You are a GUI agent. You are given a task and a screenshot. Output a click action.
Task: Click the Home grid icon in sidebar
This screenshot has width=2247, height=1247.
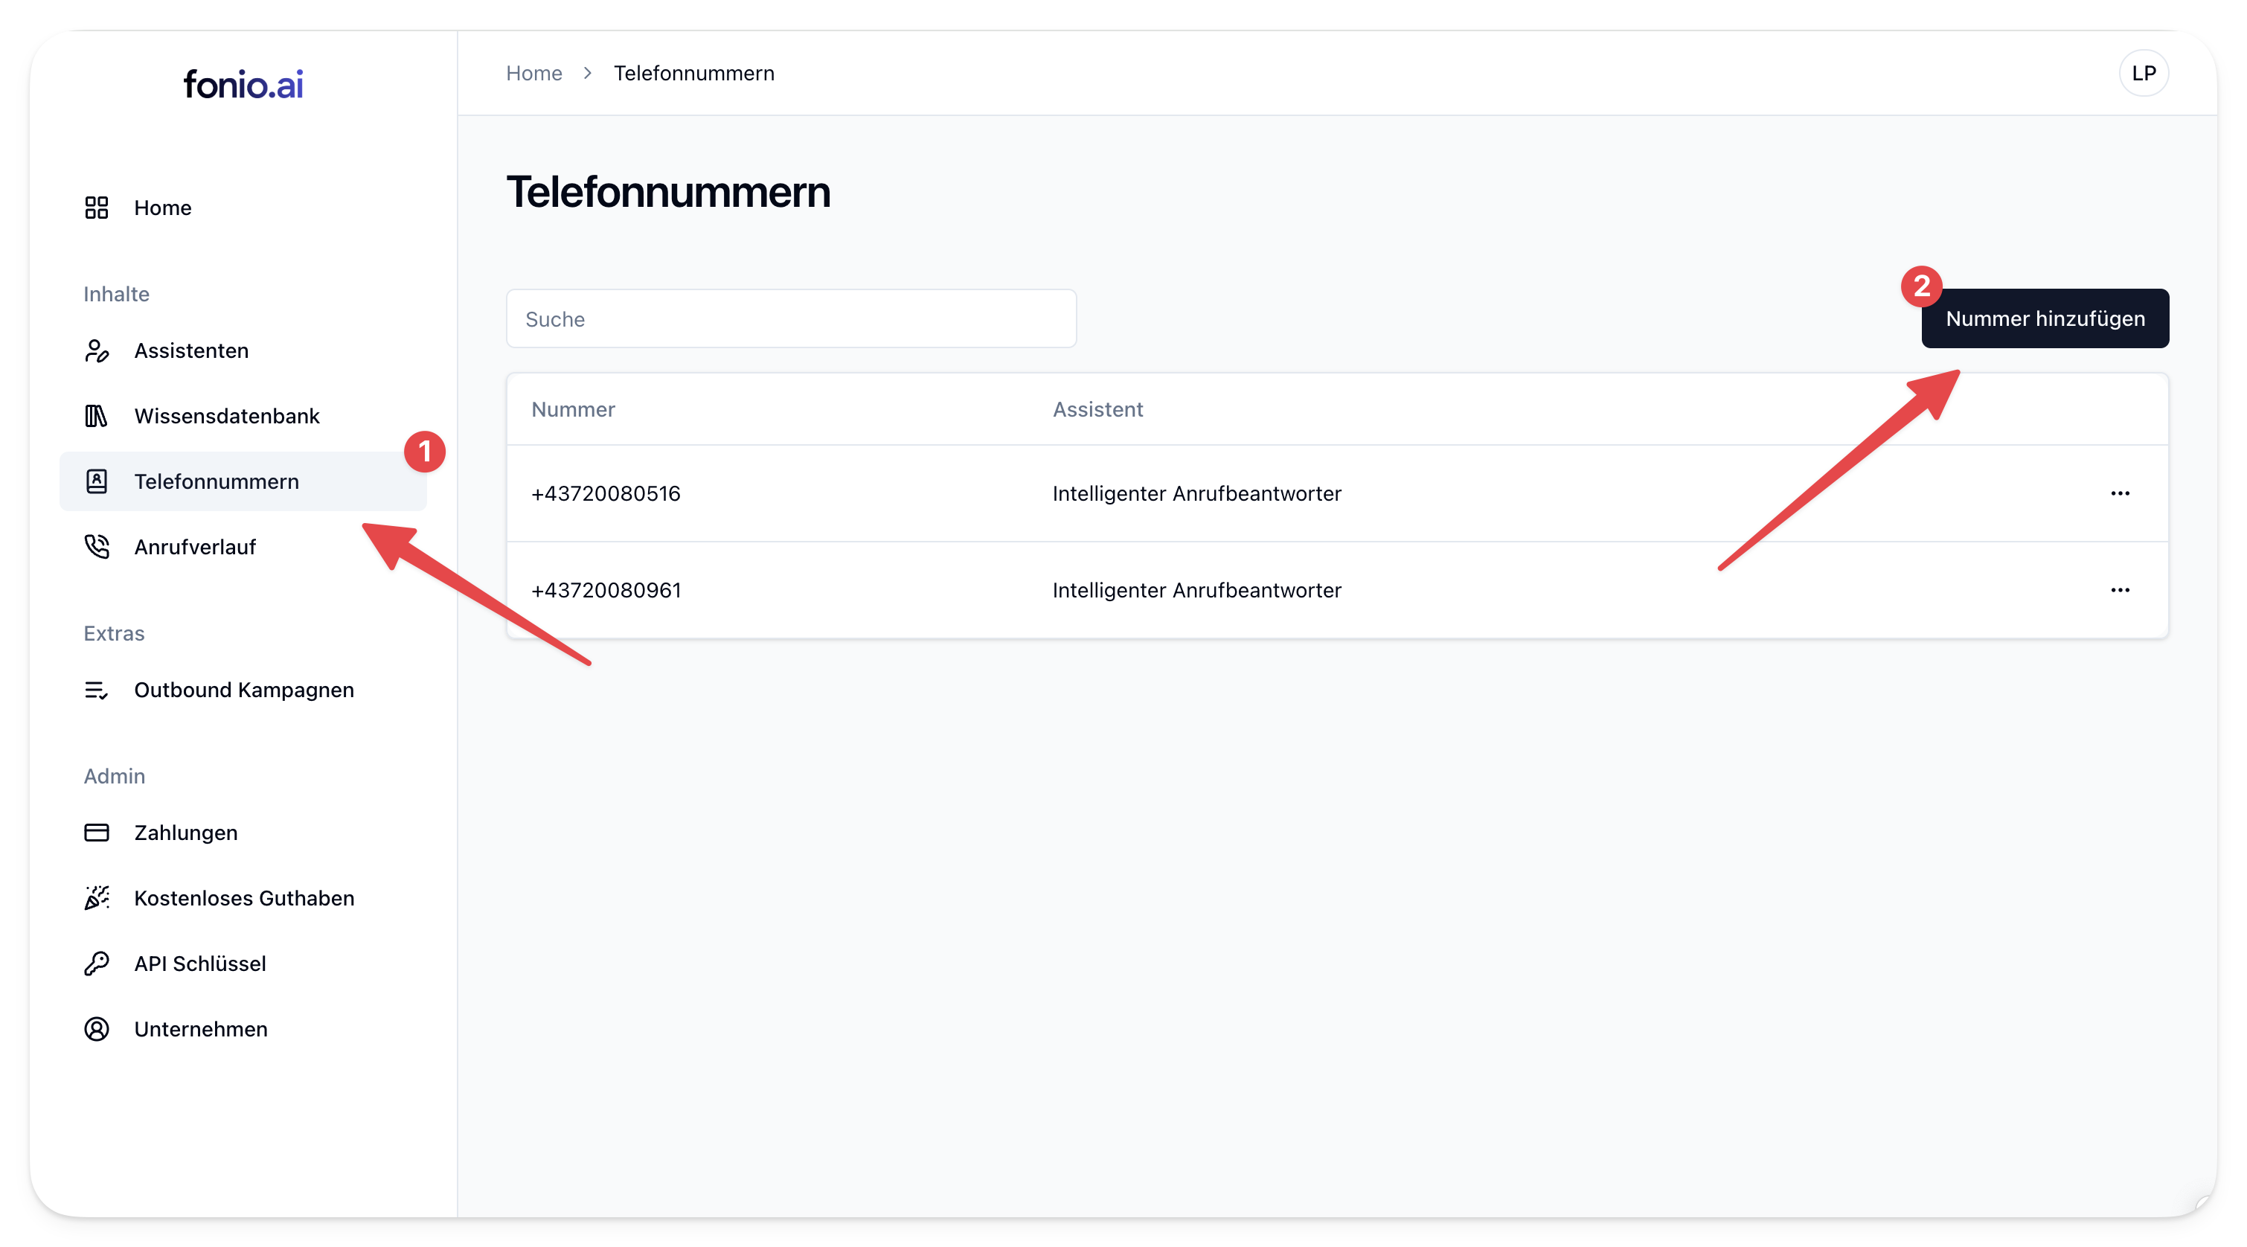pyautogui.click(x=96, y=208)
